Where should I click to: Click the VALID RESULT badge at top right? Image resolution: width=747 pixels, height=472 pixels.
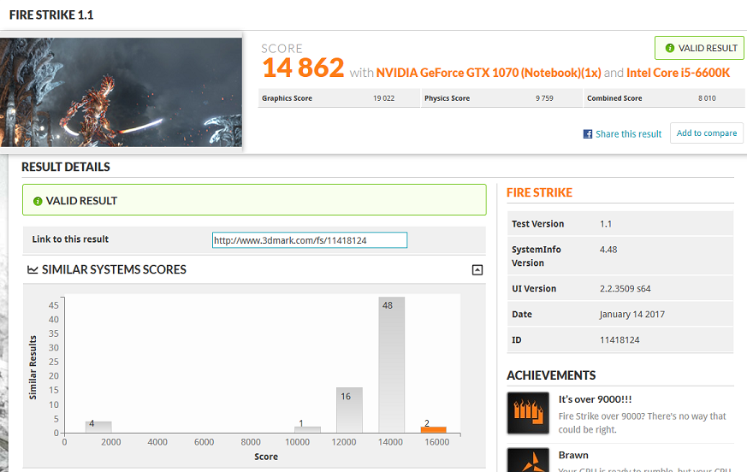699,48
